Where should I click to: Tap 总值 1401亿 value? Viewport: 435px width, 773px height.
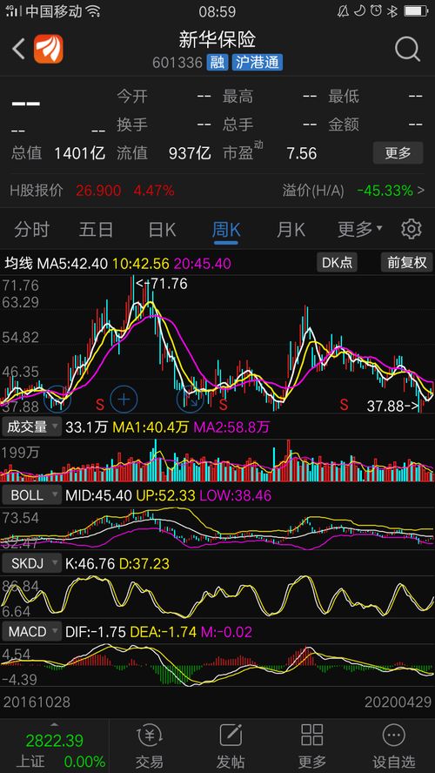point(80,153)
